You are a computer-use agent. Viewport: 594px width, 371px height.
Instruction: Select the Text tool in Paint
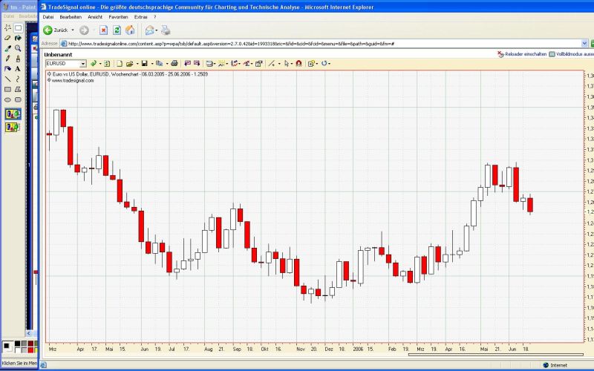coord(18,69)
